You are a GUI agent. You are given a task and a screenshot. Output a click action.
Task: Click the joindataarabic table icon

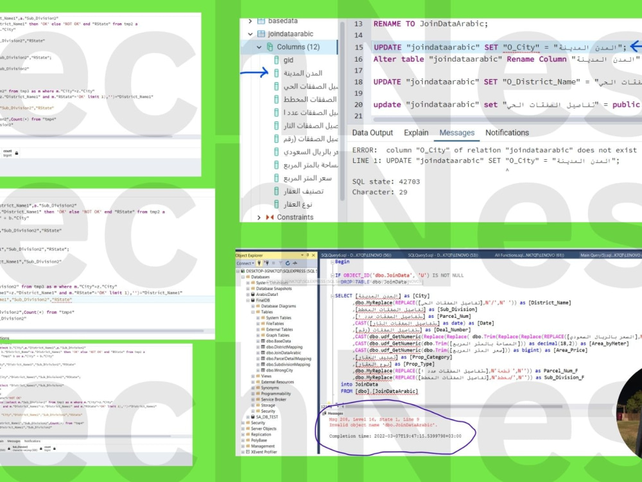click(261, 34)
